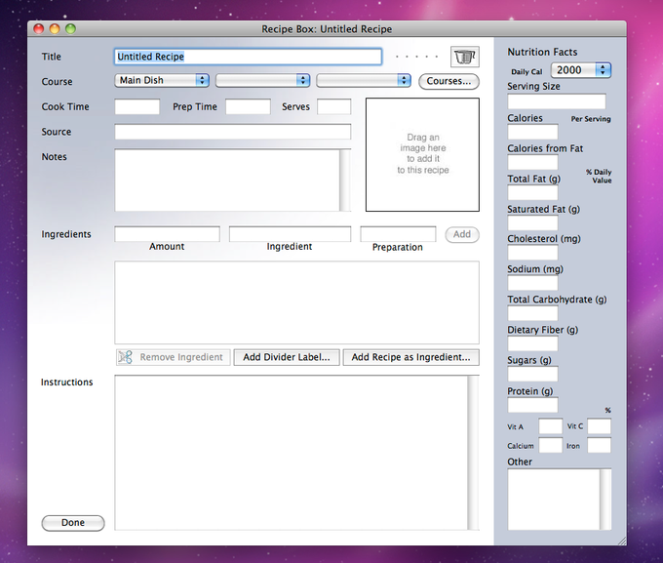The image size is (663, 563).
Task: Click the Source text field
Action: pyautogui.click(x=233, y=132)
